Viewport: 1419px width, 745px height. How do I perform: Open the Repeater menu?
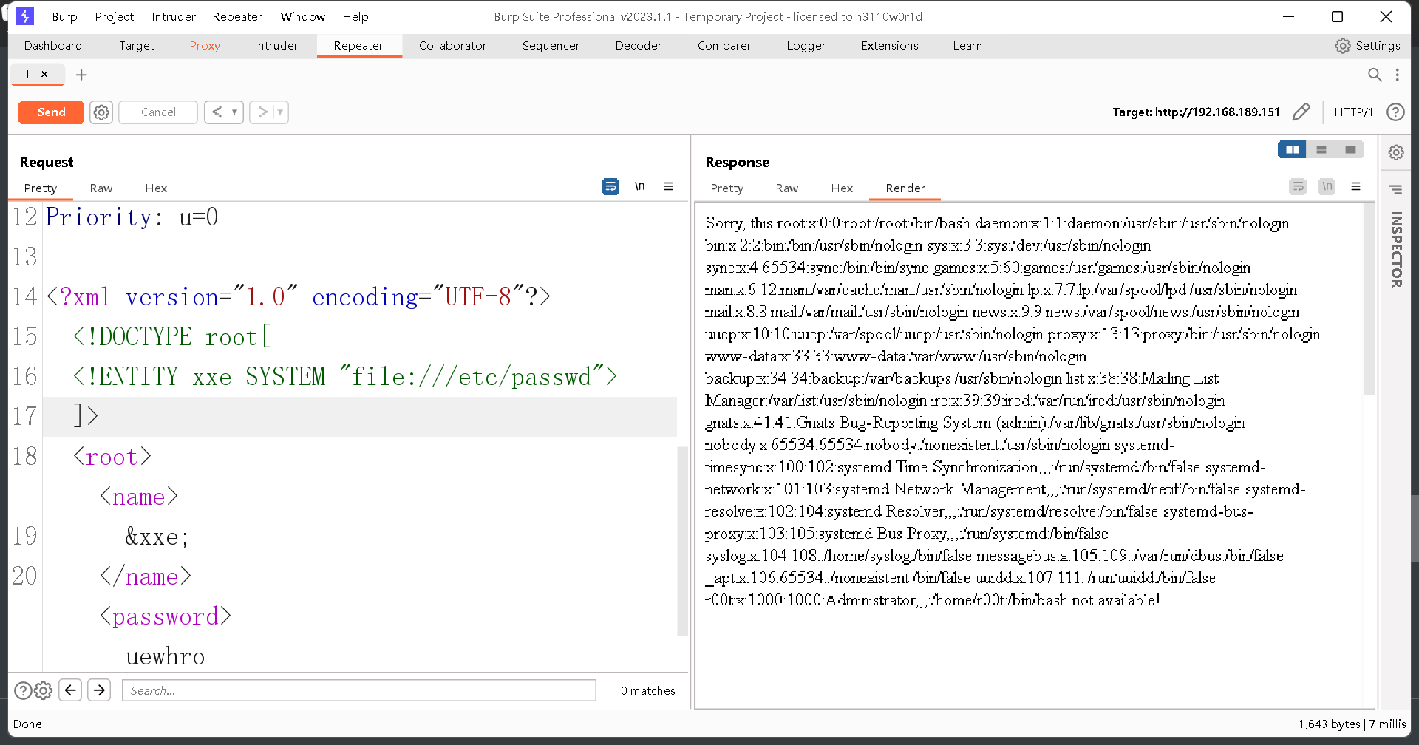[237, 16]
